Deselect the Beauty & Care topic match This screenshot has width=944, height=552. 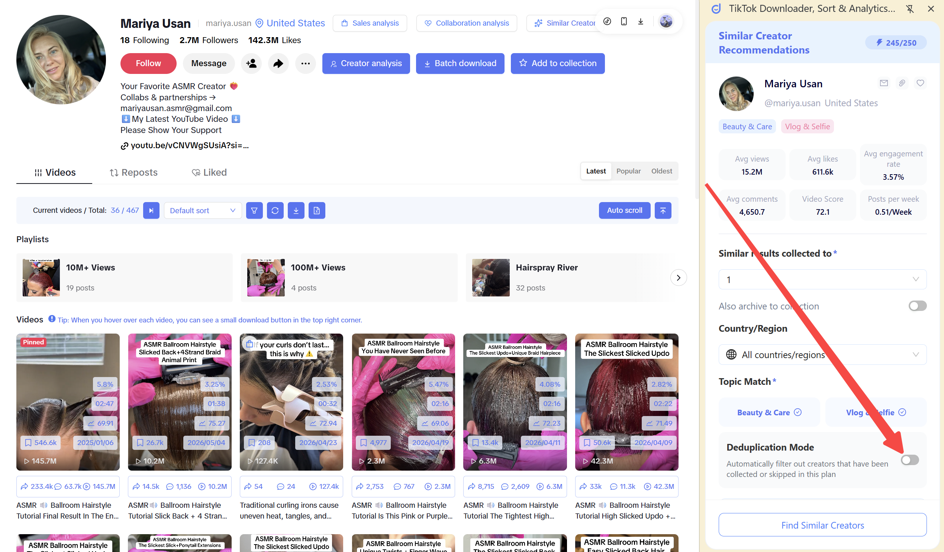769,412
